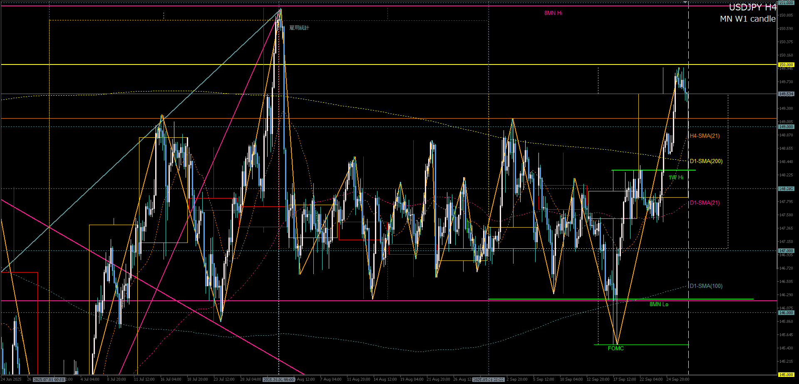Screen dimensions: 799x384
Task: Click the H4-SMA(21) indicator label
Action: (705, 136)
